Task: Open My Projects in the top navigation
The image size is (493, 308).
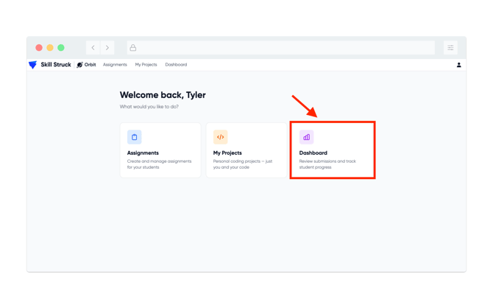Action: (146, 65)
